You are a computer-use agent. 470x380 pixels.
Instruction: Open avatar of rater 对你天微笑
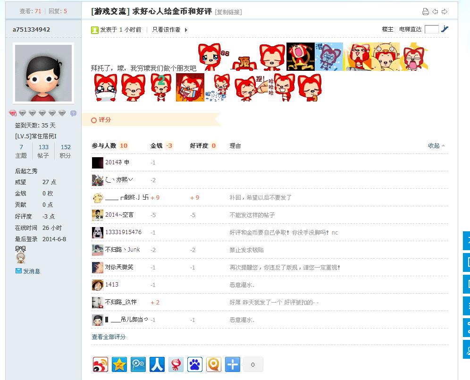(x=97, y=267)
